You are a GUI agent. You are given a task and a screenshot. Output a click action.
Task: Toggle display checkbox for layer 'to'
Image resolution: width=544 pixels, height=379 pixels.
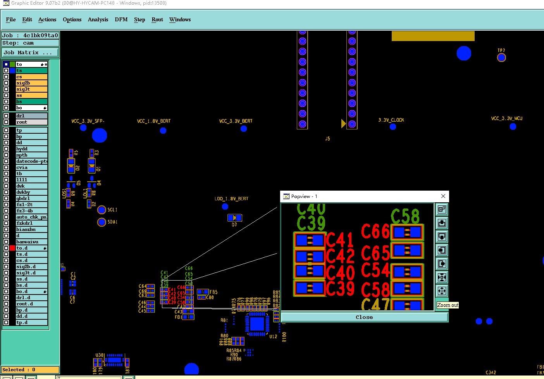(6, 64)
